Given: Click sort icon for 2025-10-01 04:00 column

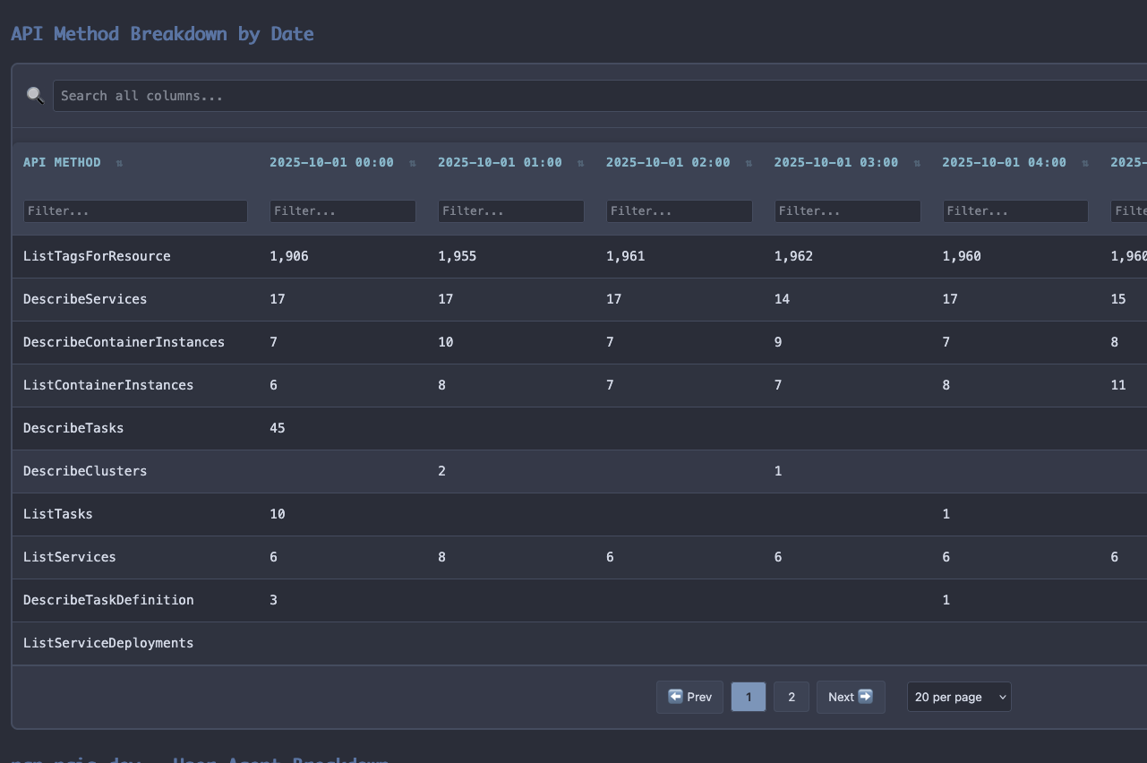Looking at the screenshot, I should (x=1085, y=163).
